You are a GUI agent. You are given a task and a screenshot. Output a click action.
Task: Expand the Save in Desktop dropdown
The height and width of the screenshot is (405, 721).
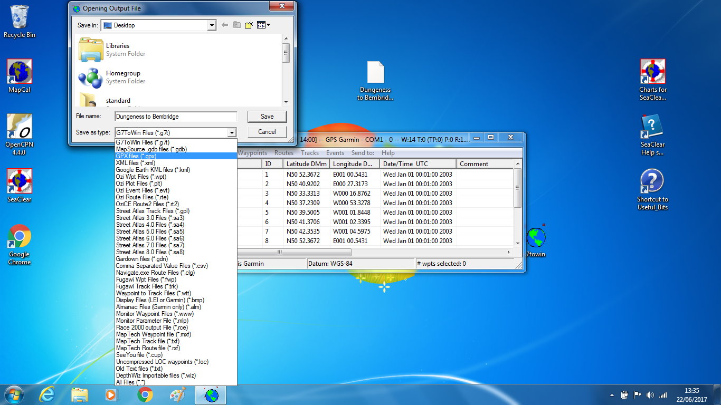[x=212, y=25]
